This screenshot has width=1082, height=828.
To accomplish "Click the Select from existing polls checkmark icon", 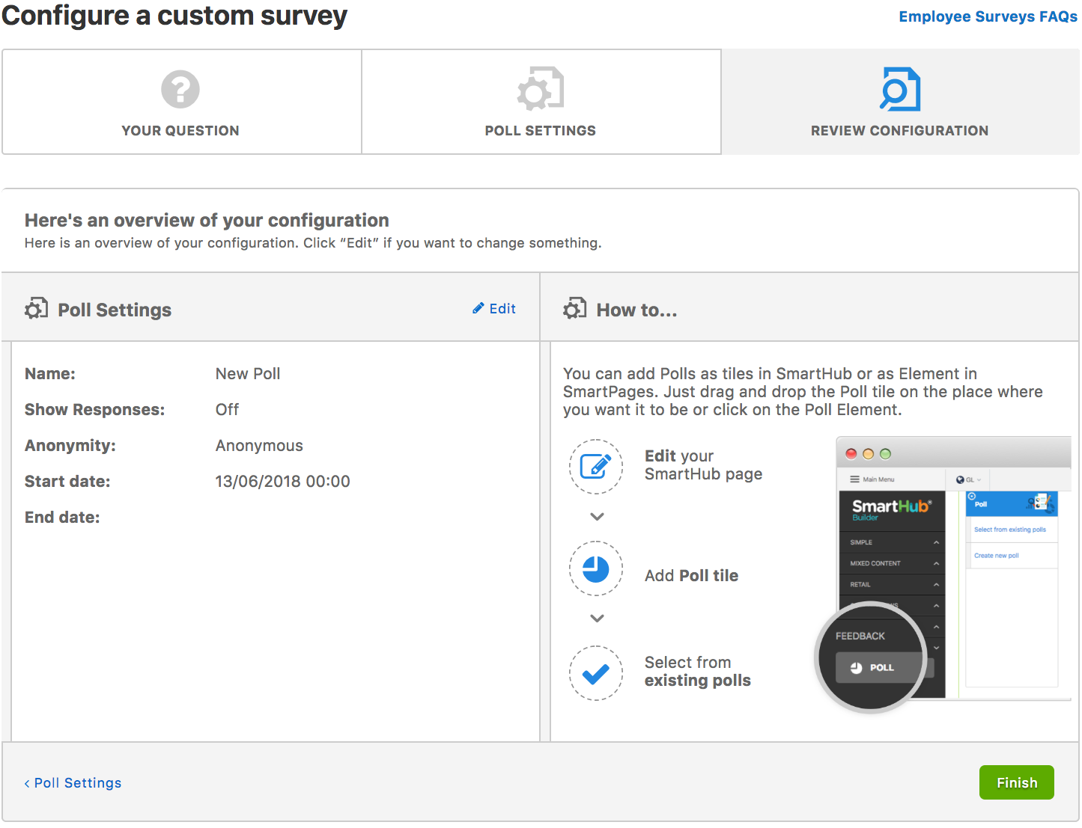I will (x=596, y=673).
